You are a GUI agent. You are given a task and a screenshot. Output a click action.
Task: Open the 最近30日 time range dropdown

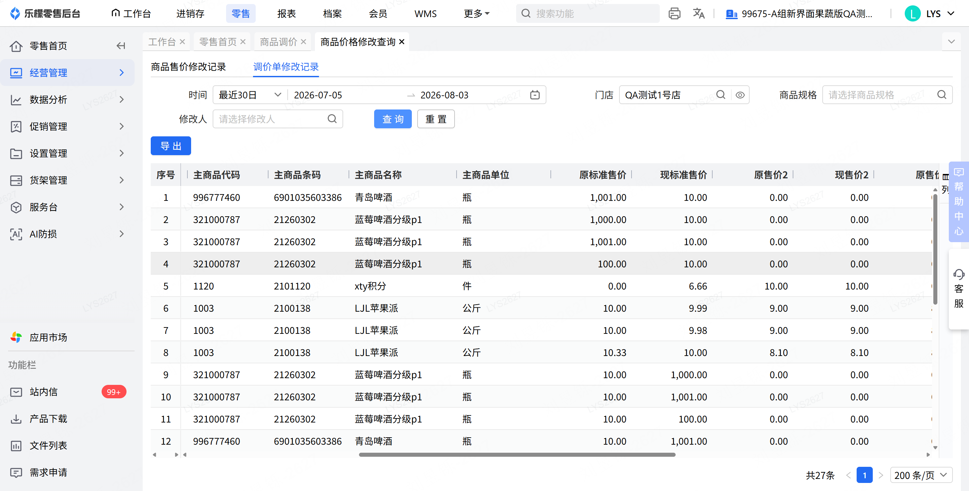tap(250, 95)
